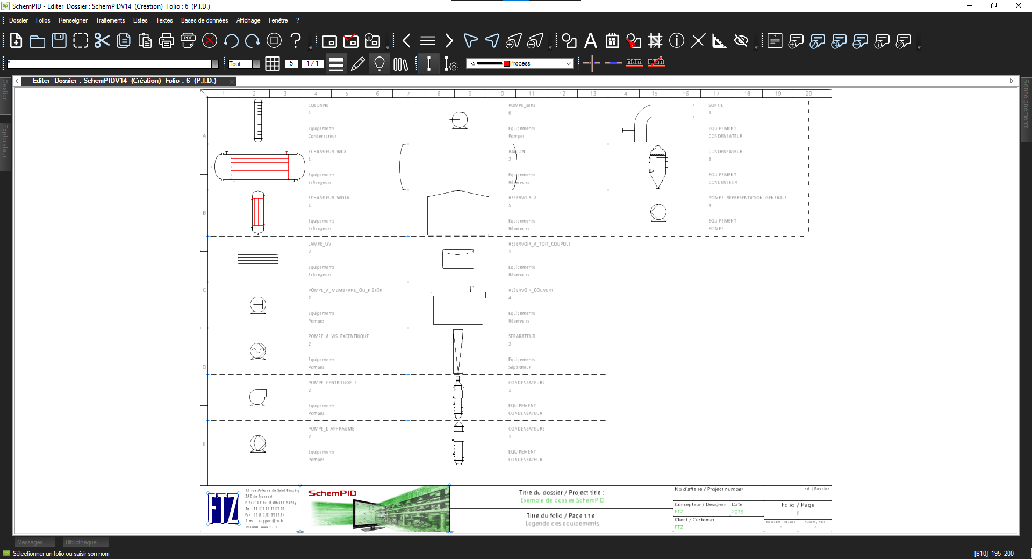
Task: Click the export to PDF icon
Action: [188, 41]
